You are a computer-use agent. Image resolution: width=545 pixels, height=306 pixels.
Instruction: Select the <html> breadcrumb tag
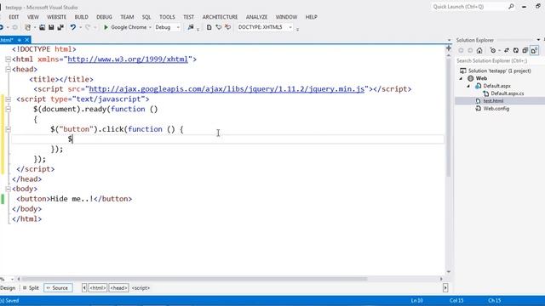click(x=98, y=288)
